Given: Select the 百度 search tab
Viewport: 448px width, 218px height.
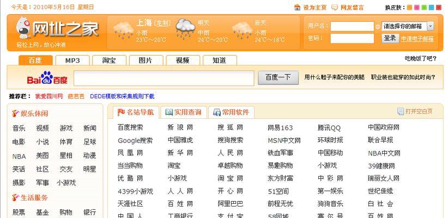Looking at the screenshot, I should [x=35, y=60].
